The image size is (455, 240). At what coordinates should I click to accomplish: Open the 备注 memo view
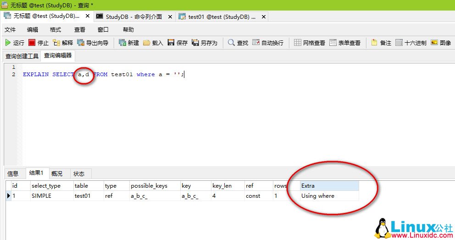[x=381, y=43]
